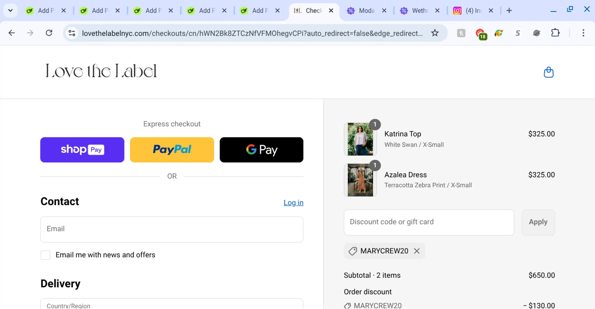
Task: Bookmark this page with the star
Action: (x=435, y=33)
